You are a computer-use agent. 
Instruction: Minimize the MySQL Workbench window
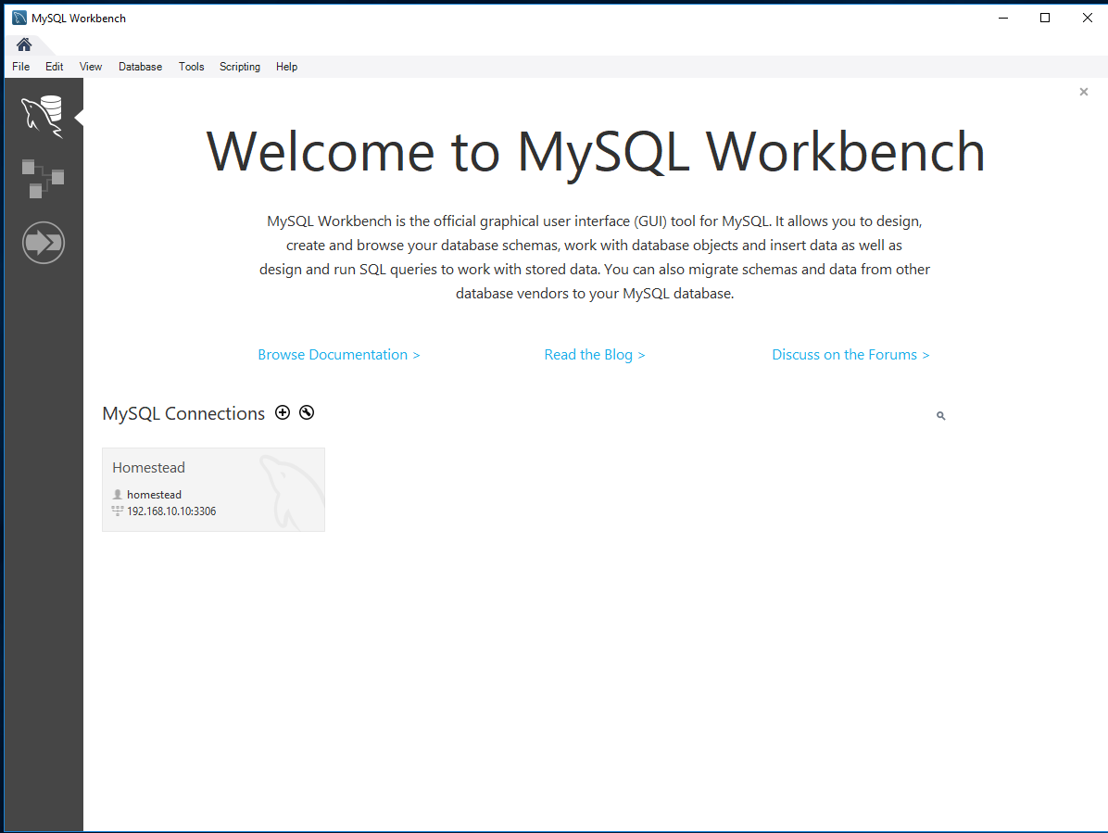point(1002,18)
